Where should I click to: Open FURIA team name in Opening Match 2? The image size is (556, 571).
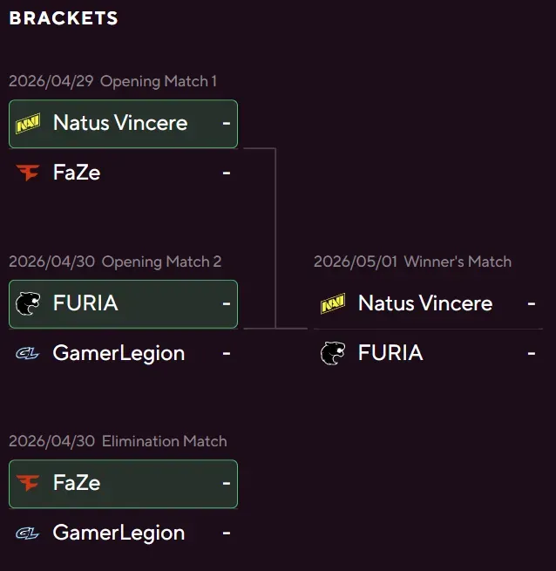pos(85,303)
